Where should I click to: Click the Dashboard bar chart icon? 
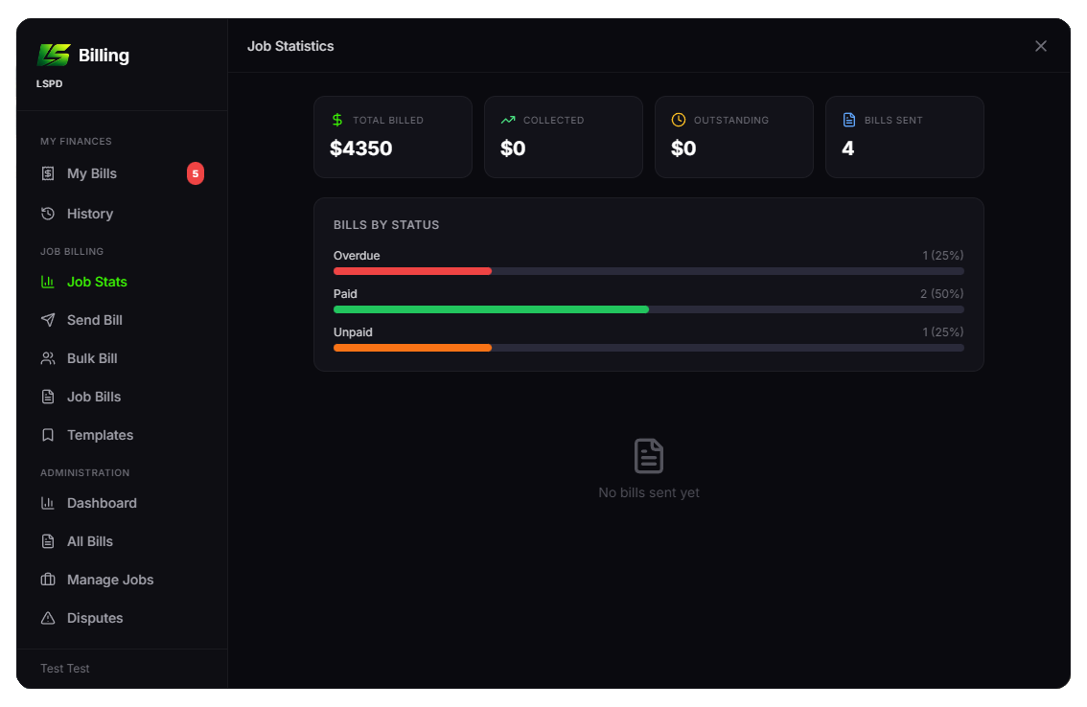point(48,503)
